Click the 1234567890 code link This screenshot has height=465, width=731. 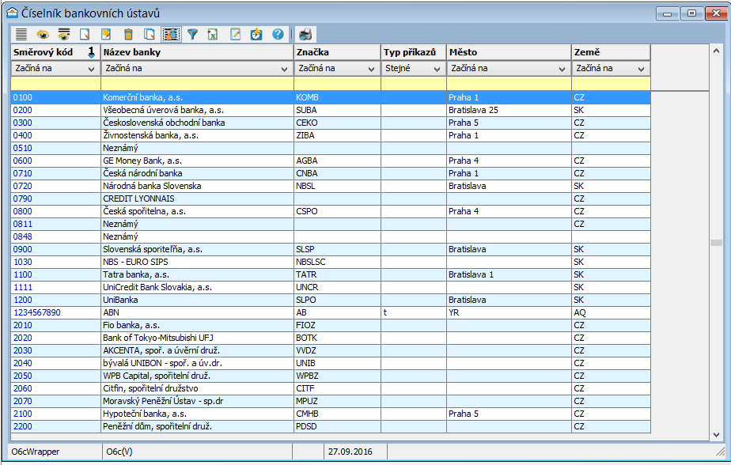(x=37, y=312)
